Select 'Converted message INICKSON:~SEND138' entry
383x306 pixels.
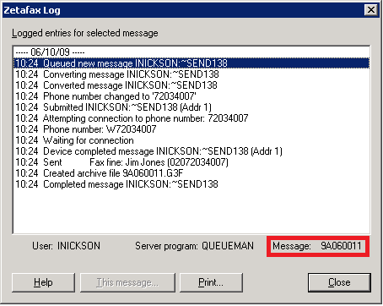(191, 85)
